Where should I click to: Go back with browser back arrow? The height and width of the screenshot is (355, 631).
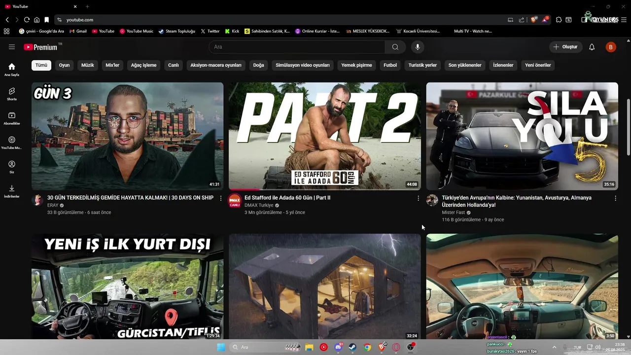tap(7, 20)
